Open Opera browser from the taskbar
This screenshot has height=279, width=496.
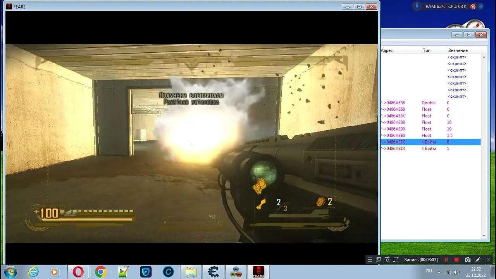coord(78,271)
